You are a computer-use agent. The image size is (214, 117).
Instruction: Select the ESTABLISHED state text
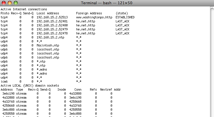point(125,17)
